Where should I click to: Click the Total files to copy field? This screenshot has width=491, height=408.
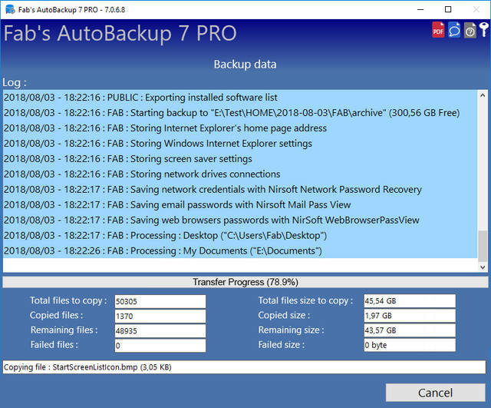[x=160, y=301]
